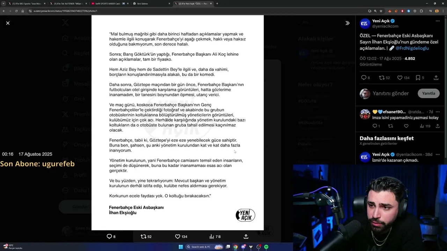
Task: Click the Yanıtla reply button
Action: (428, 93)
